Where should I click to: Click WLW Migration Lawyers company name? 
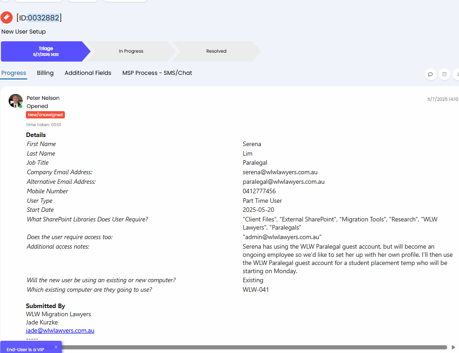(x=58, y=314)
